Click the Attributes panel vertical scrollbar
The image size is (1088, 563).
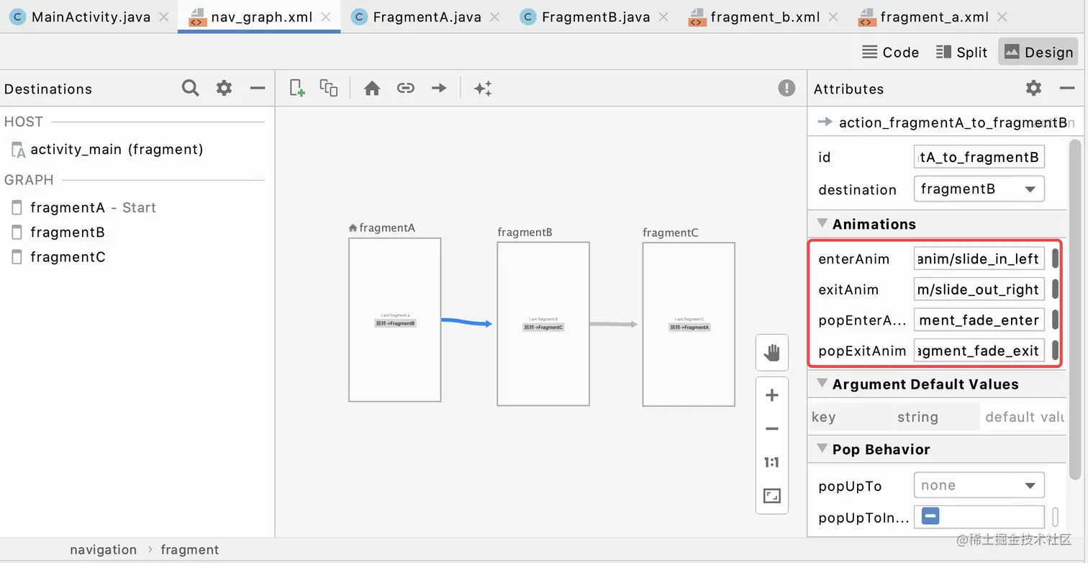pyautogui.click(x=1074, y=310)
